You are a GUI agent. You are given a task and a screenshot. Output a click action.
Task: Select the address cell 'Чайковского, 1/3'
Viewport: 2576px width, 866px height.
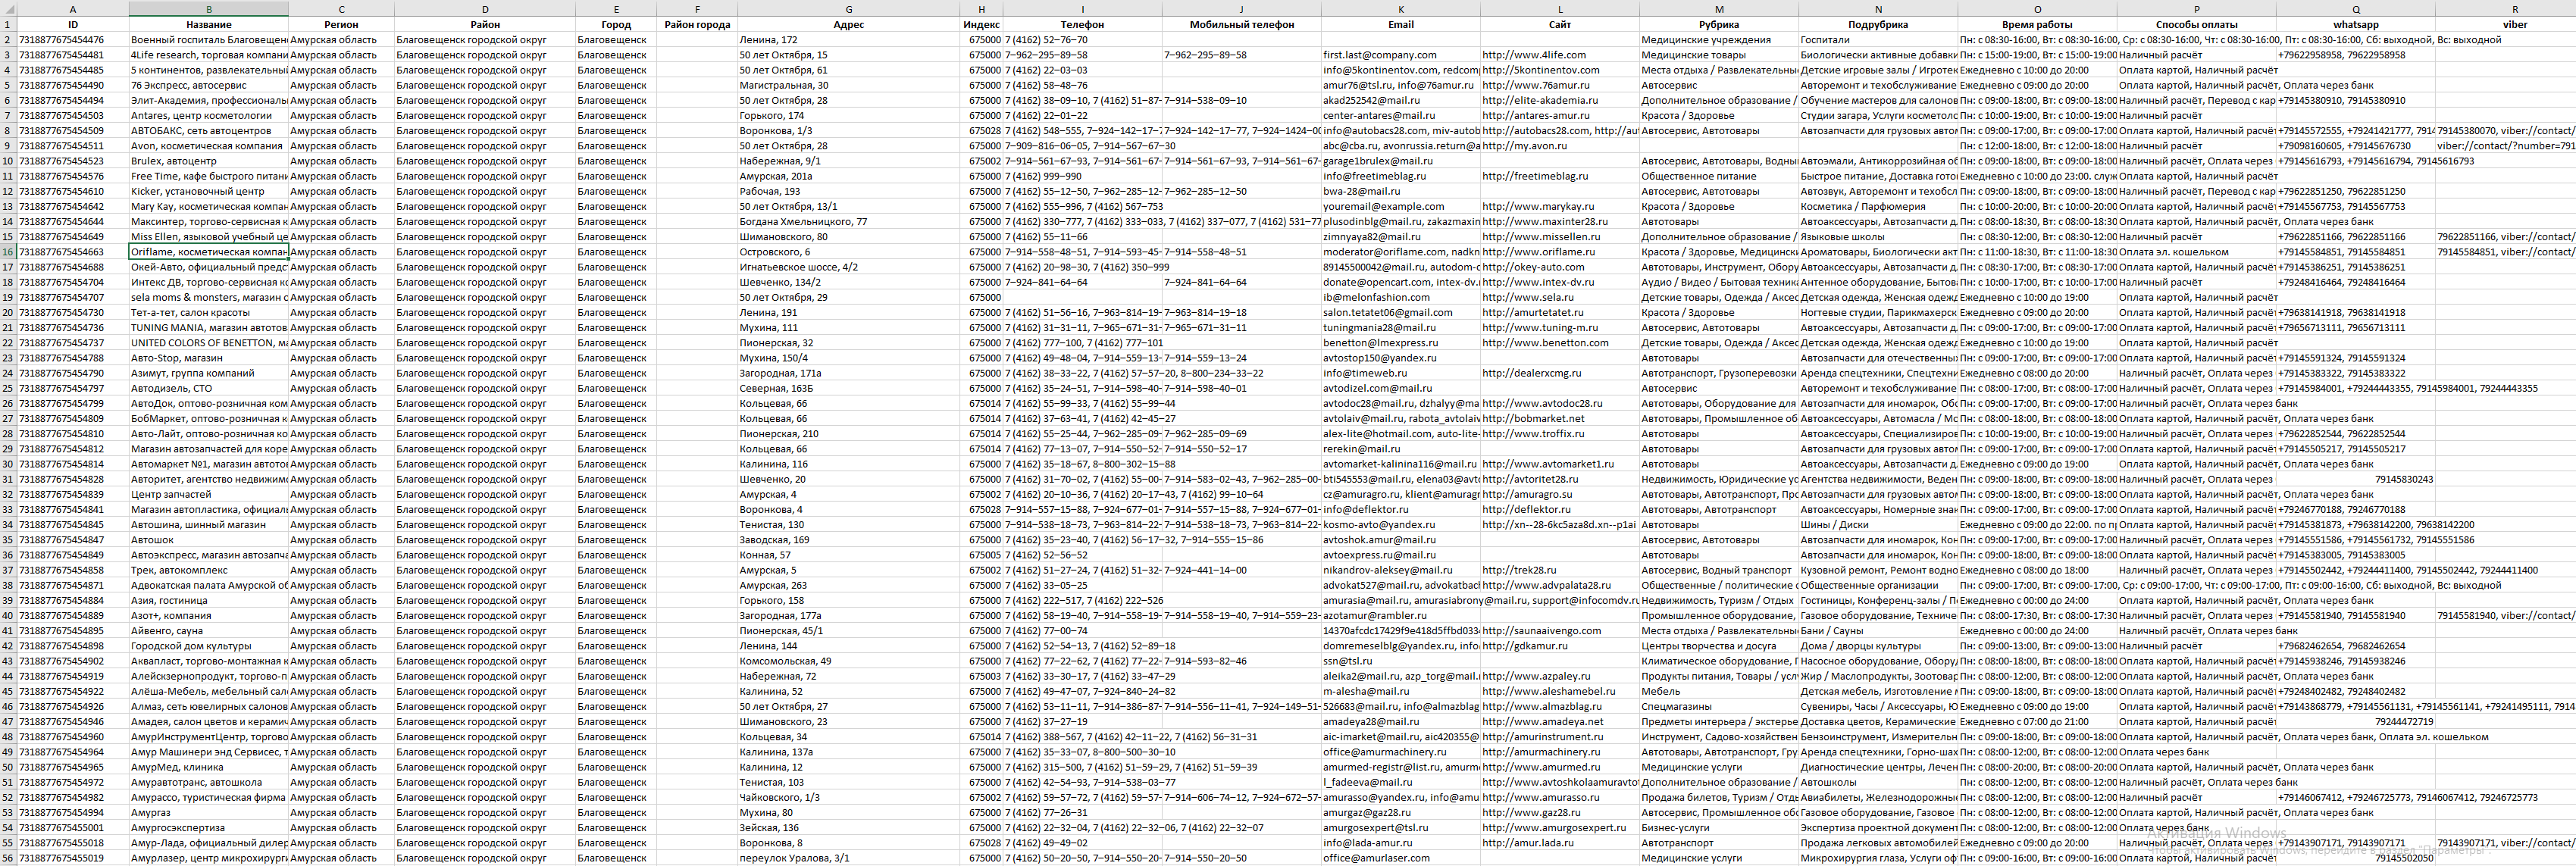point(848,798)
